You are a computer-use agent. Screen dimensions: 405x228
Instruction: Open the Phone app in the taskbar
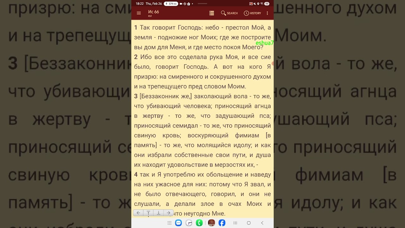(x=199, y=223)
